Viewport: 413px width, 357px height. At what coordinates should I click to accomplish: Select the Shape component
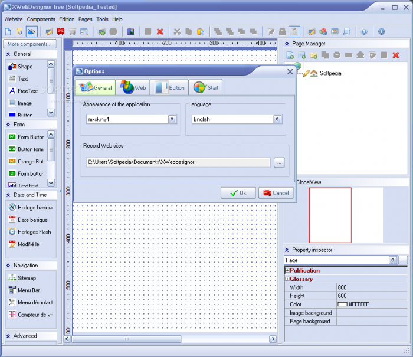tap(25, 67)
